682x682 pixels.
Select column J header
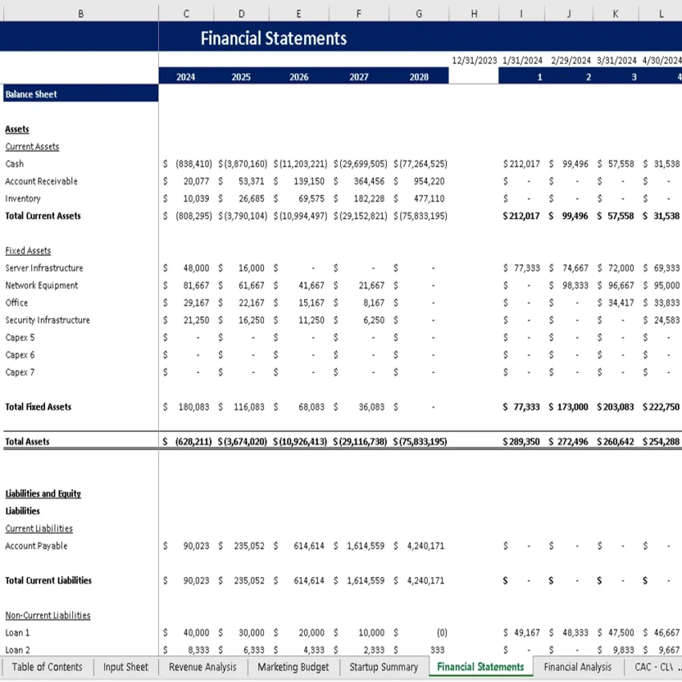point(569,14)
